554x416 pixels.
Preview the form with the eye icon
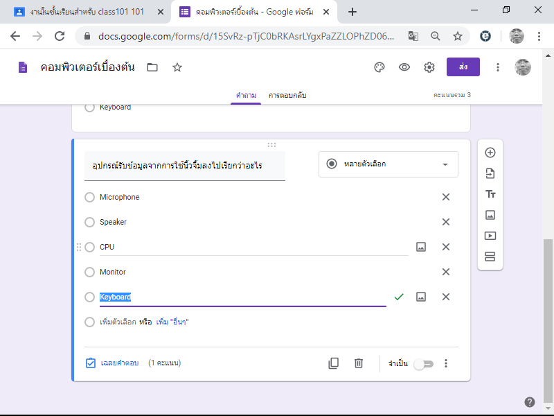(x=404, y=67)
